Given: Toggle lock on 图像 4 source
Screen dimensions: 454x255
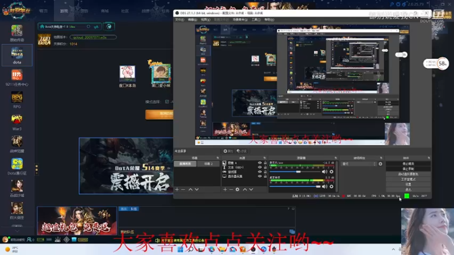Looking at the screenshot, I should pyautogui.click(x=265, y=163).
